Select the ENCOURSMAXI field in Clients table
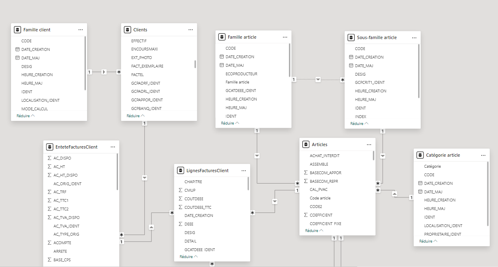498x267 pixels. click(x=144, y=49)
